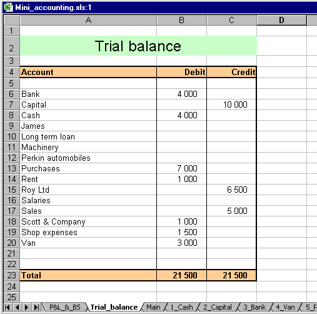Screen dimensions: 317x314
Task: Click the Excel workbook icon in title bar
Action: (x=8, y=8)
